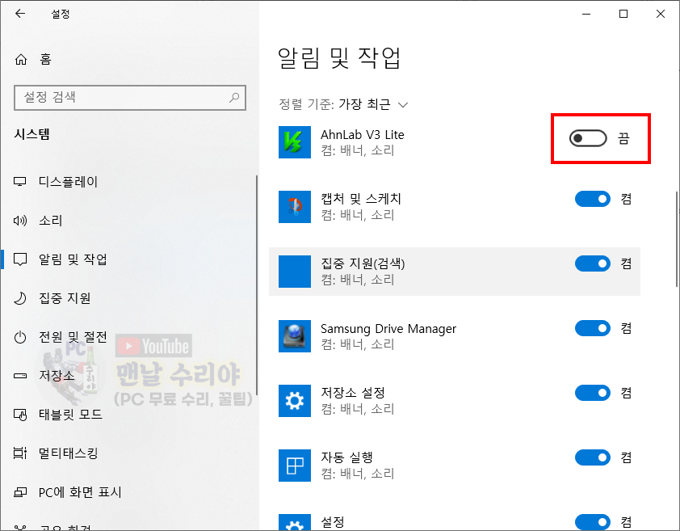
Task: Go to 집중 지원 settings
Action: coord(65,298)
